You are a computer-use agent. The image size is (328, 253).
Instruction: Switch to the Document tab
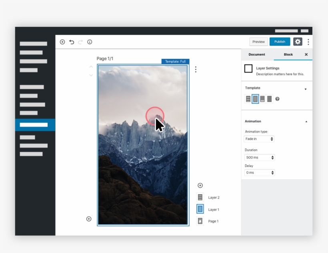click(x=257, y=54)
